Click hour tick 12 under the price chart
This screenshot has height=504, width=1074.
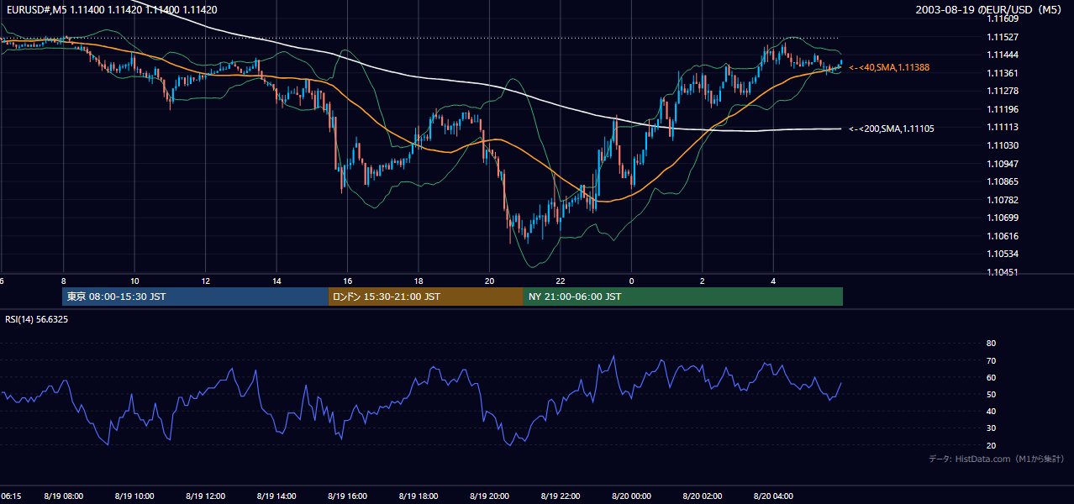[x=206, y=281]
